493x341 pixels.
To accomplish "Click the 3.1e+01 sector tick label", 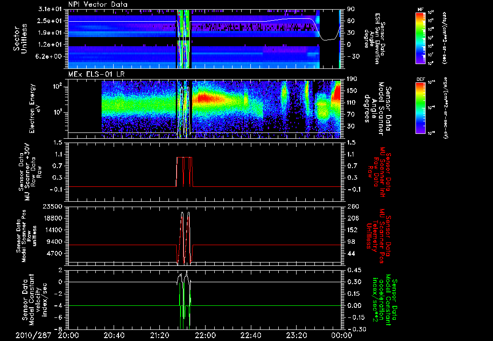I will (50, 9).
